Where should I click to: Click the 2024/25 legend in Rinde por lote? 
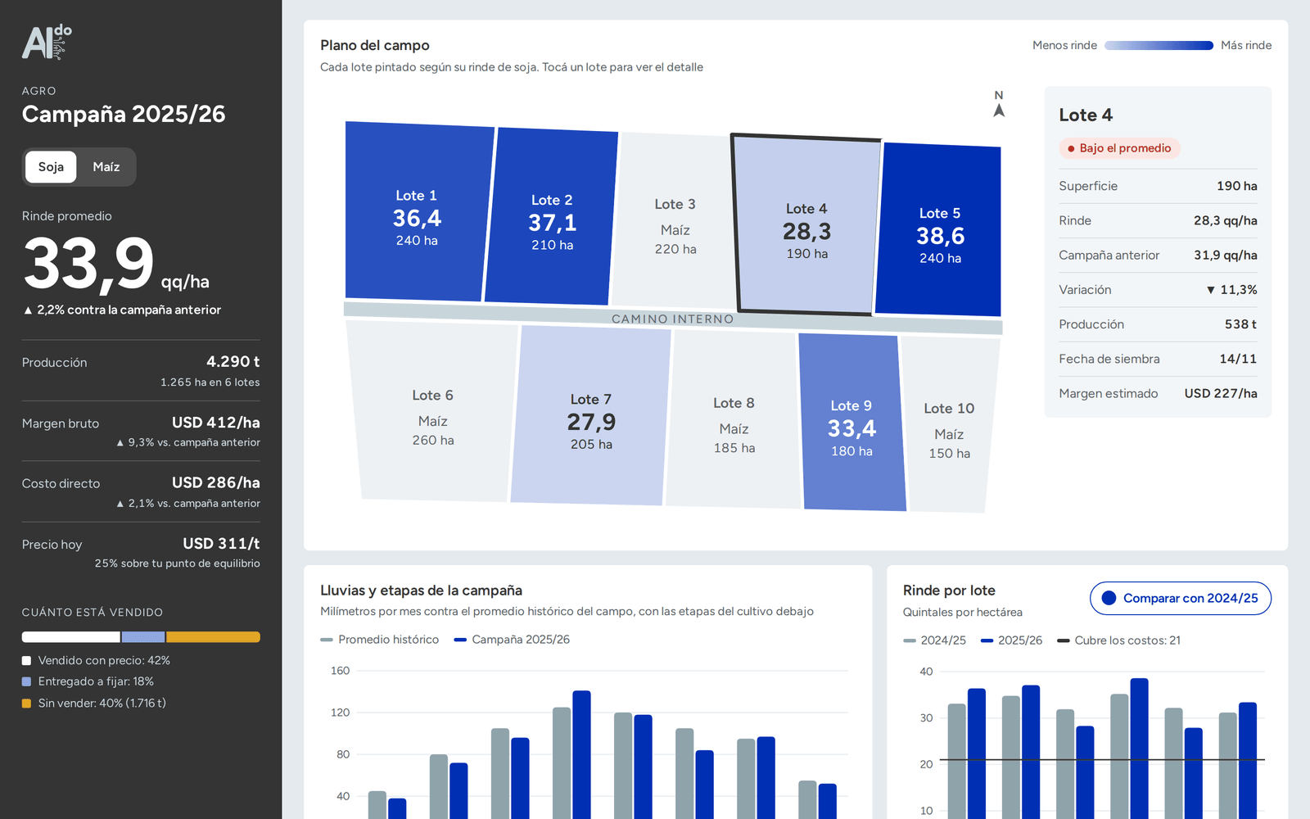point(934,640)
